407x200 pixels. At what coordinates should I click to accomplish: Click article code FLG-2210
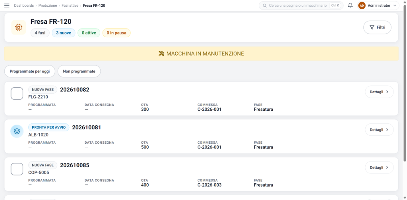[38, 97]
